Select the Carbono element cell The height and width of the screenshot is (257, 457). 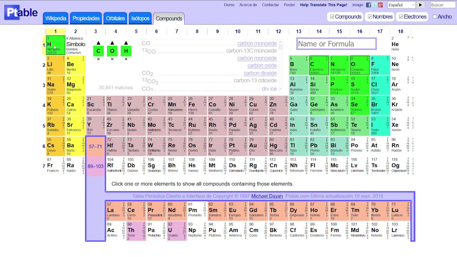(319, 65)
